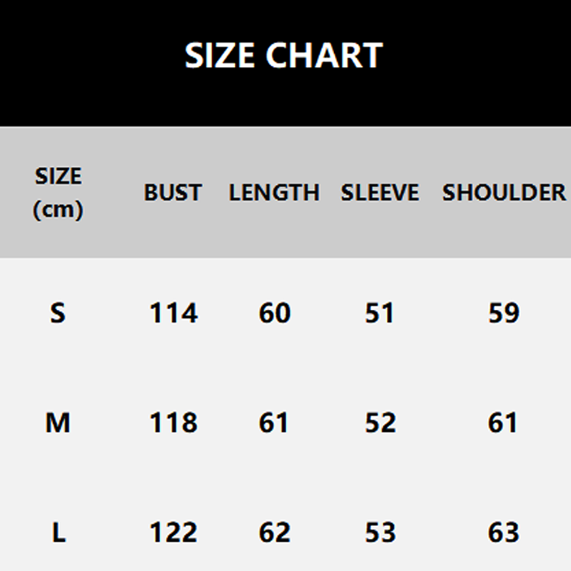Select the M size row label

(x=58, y=423)
